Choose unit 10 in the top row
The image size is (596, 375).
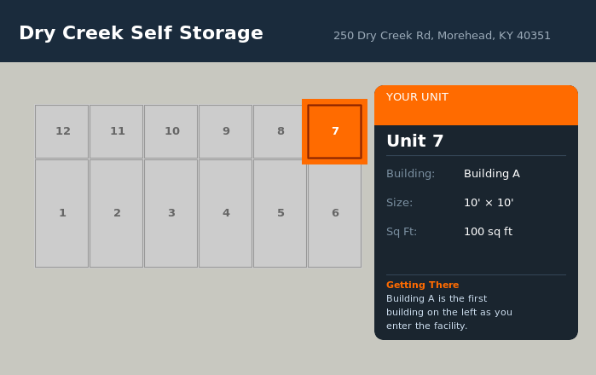[171, 131]
